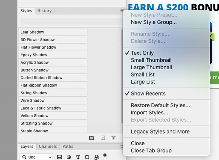
Task: Choose Restore Default Styles from menu
Action: (166, 105)
